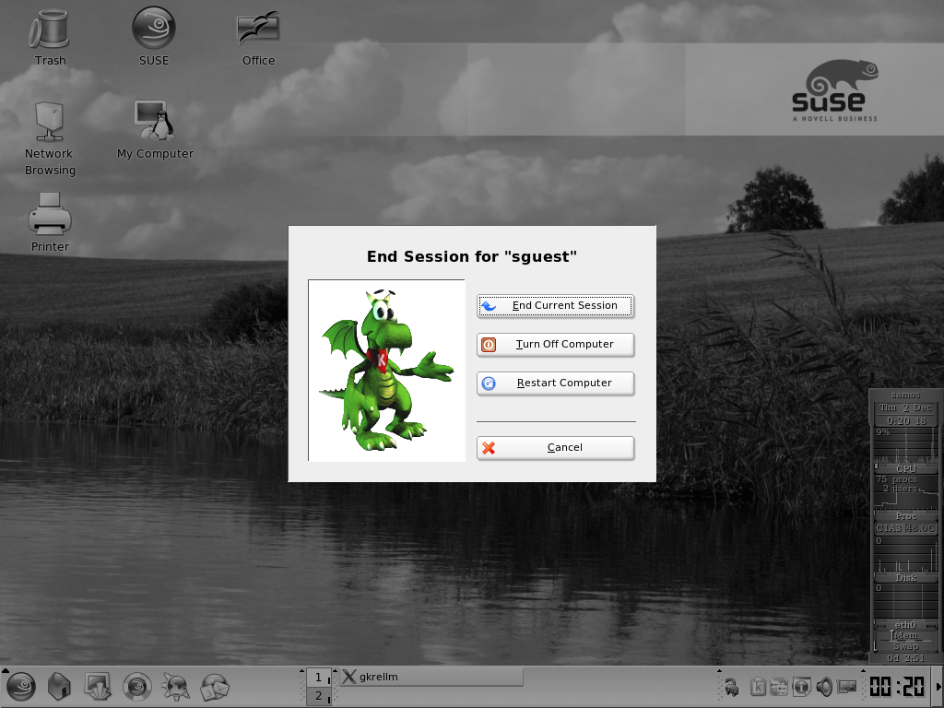The height and width of the screenshot is (708, 944).
Task: Click the show desktop panel icon
Action: point(98,687)
